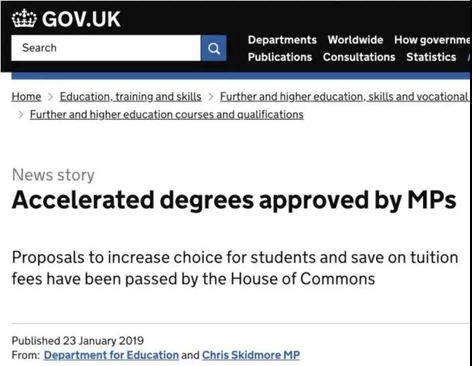Click the GOV.UK wordmark text

pyautogui.click(x=81, y=19)
